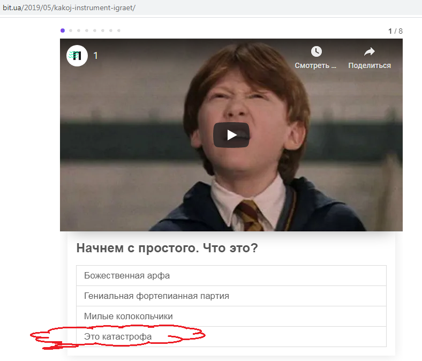This screenshot has width=422, height=361.
Task: Go to the seventh pagination dot
Action: pyautogui.click(x=111, y=31)
